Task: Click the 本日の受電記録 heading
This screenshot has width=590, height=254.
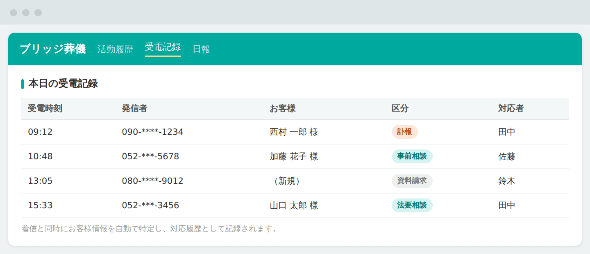Action: coord(63,84)
